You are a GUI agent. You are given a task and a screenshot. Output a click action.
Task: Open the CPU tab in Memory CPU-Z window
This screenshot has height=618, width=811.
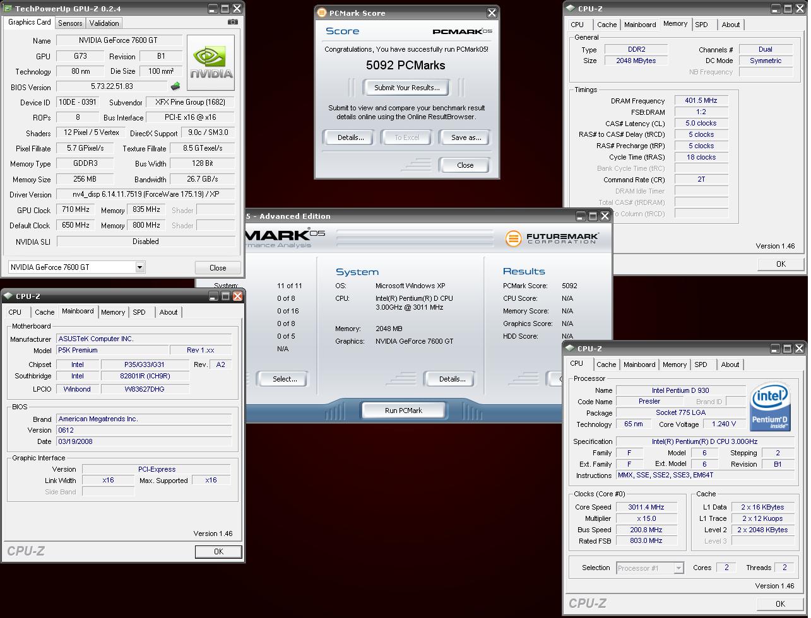(x=577, y=25)
